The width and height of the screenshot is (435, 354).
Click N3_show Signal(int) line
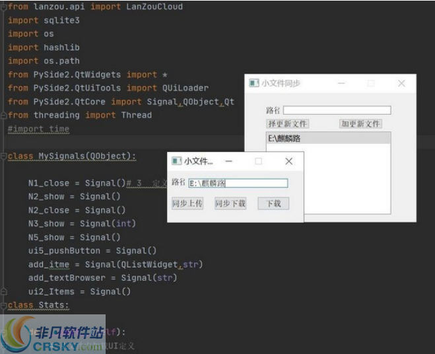(x=82, y=223)
